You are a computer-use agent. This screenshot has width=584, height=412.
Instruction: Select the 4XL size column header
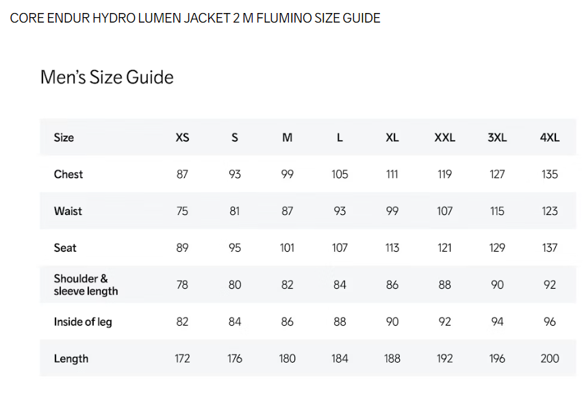click(549, 138)
